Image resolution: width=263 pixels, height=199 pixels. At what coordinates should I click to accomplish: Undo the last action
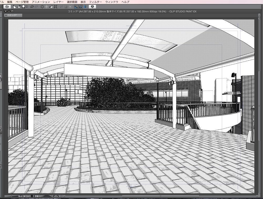(x=32, y=7)
